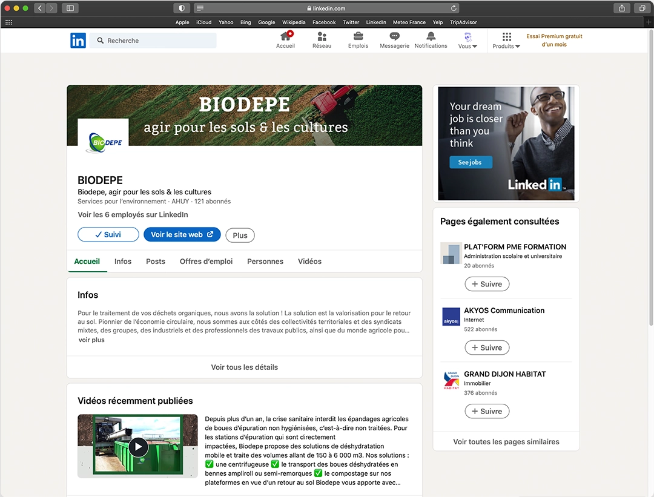Click Voir toutes les pages similaires
The image size is (654, 497).
506,441
